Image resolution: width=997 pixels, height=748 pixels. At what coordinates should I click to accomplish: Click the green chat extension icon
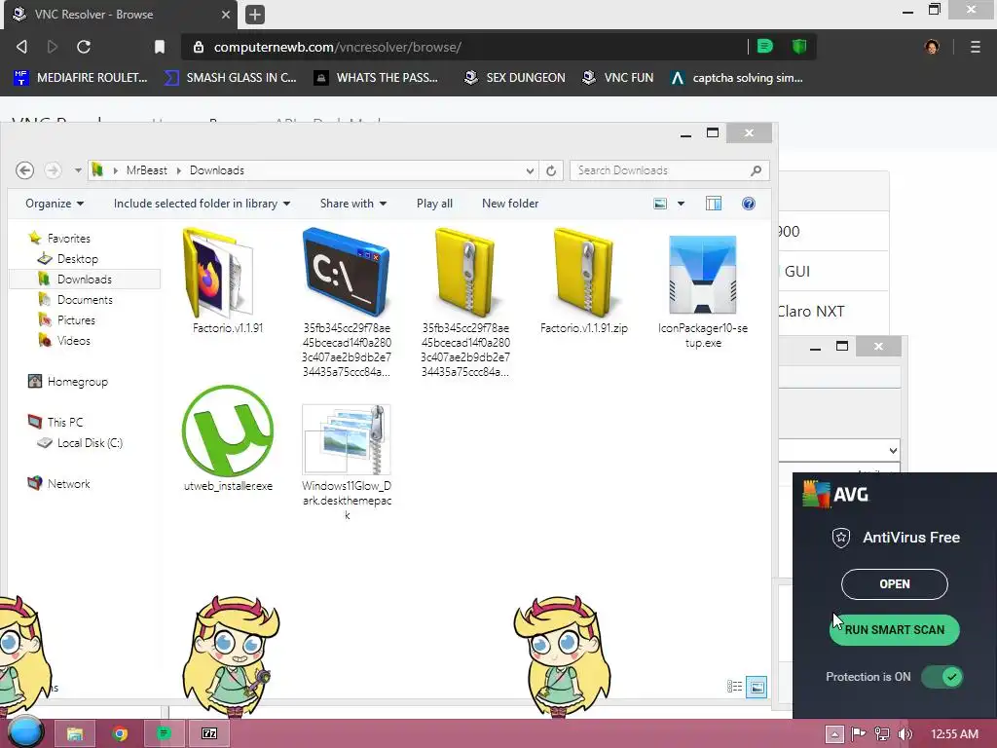[x=765, y=46]
